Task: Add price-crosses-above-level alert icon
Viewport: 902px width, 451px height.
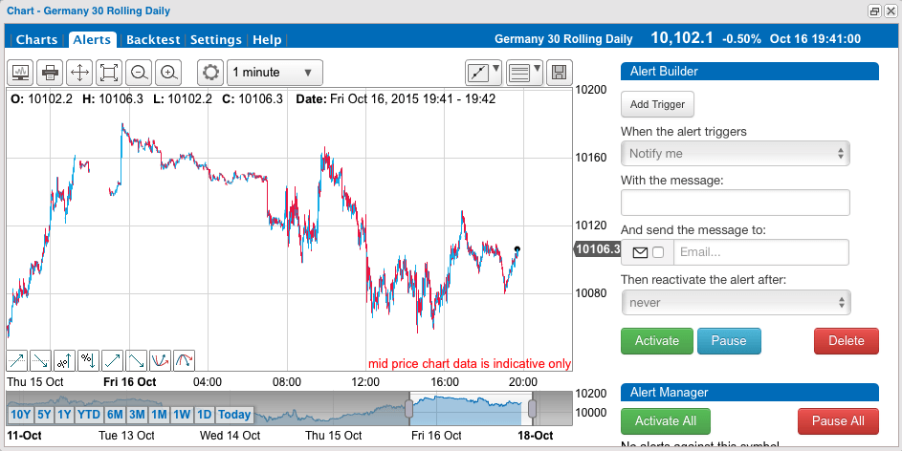Action: pos(17,361)
